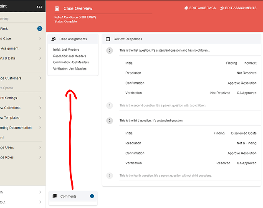Click the 'Not a Finding' value

point(247,143)
